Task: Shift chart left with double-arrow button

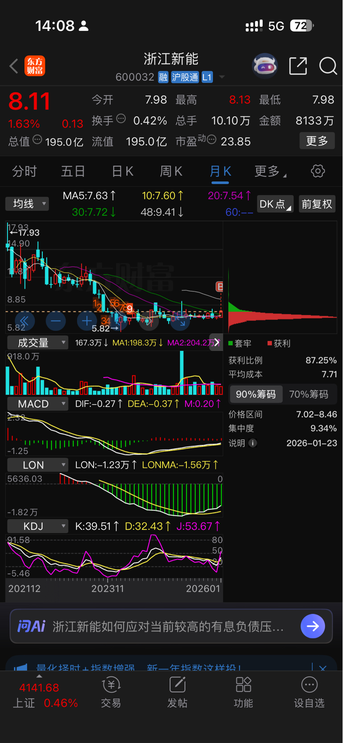Action: (24, 320)
